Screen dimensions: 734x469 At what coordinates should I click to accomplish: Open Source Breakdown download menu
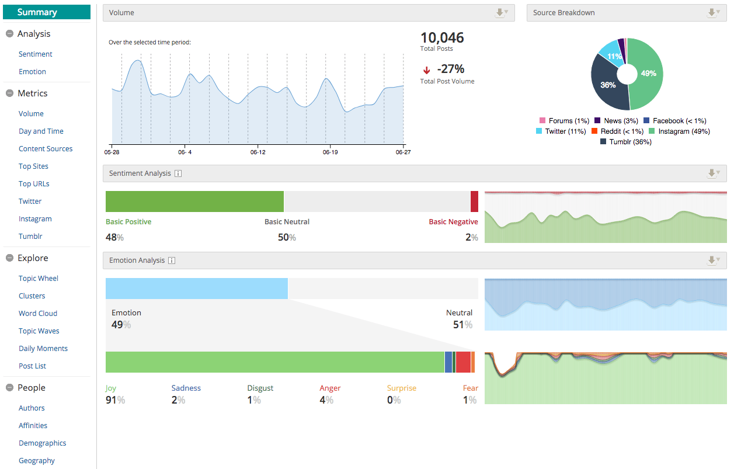coord(714,13)
